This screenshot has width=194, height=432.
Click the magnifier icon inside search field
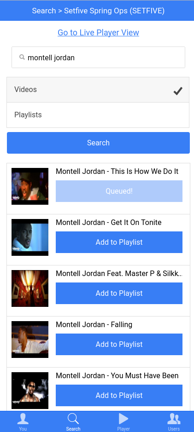pyautogui.click(x=22, y=57)
